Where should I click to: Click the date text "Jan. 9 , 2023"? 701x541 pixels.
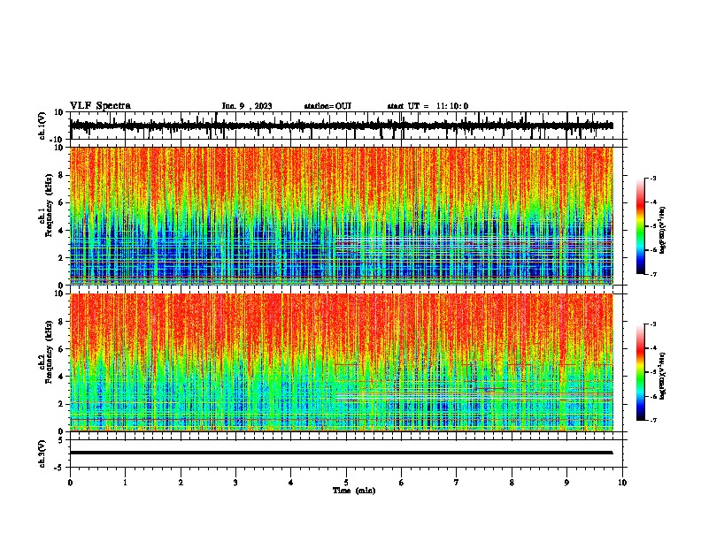pyautogui.click(x=247, y=106)
